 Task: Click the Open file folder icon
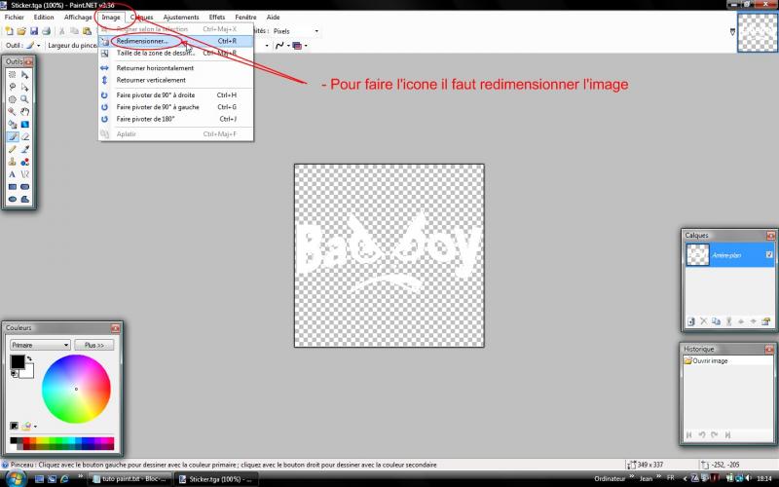(x=21, y=31)
